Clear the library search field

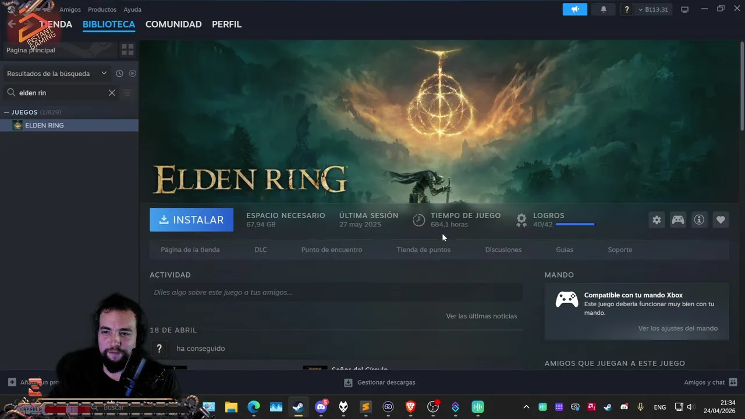tap(112, 93)
